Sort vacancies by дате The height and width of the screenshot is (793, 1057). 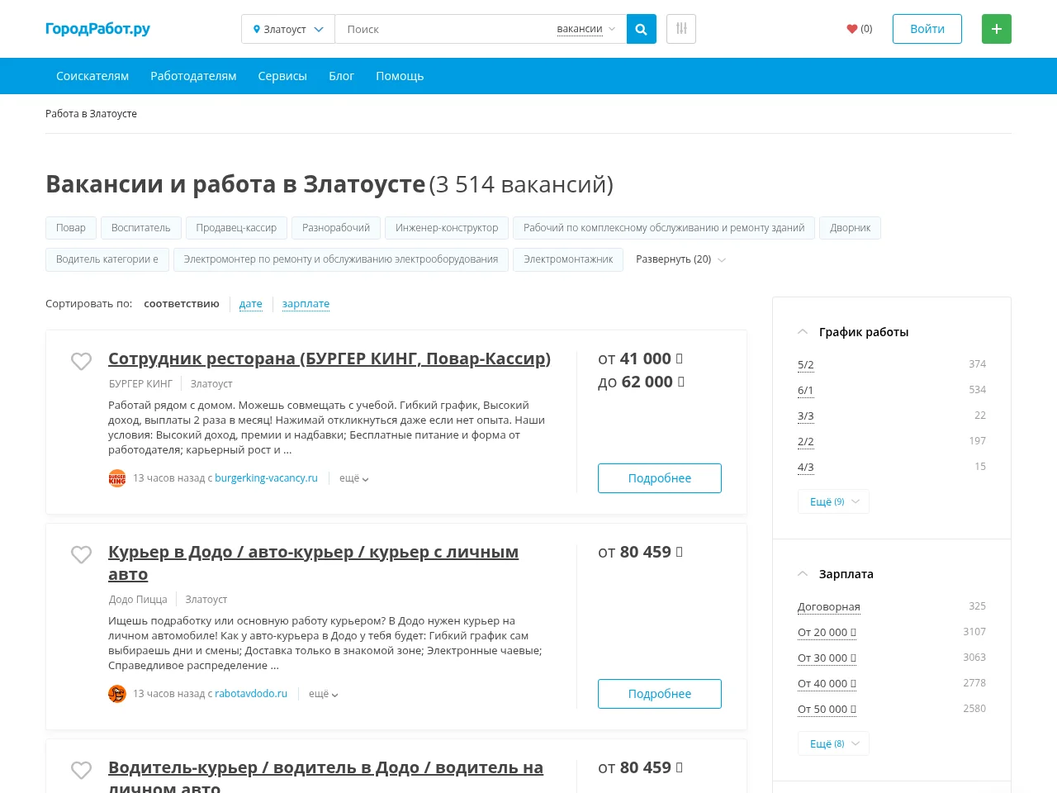[x=251, y=304]
